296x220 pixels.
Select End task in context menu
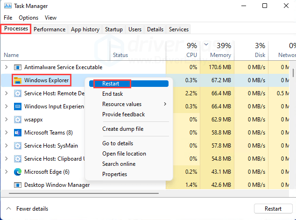(113, 94)
